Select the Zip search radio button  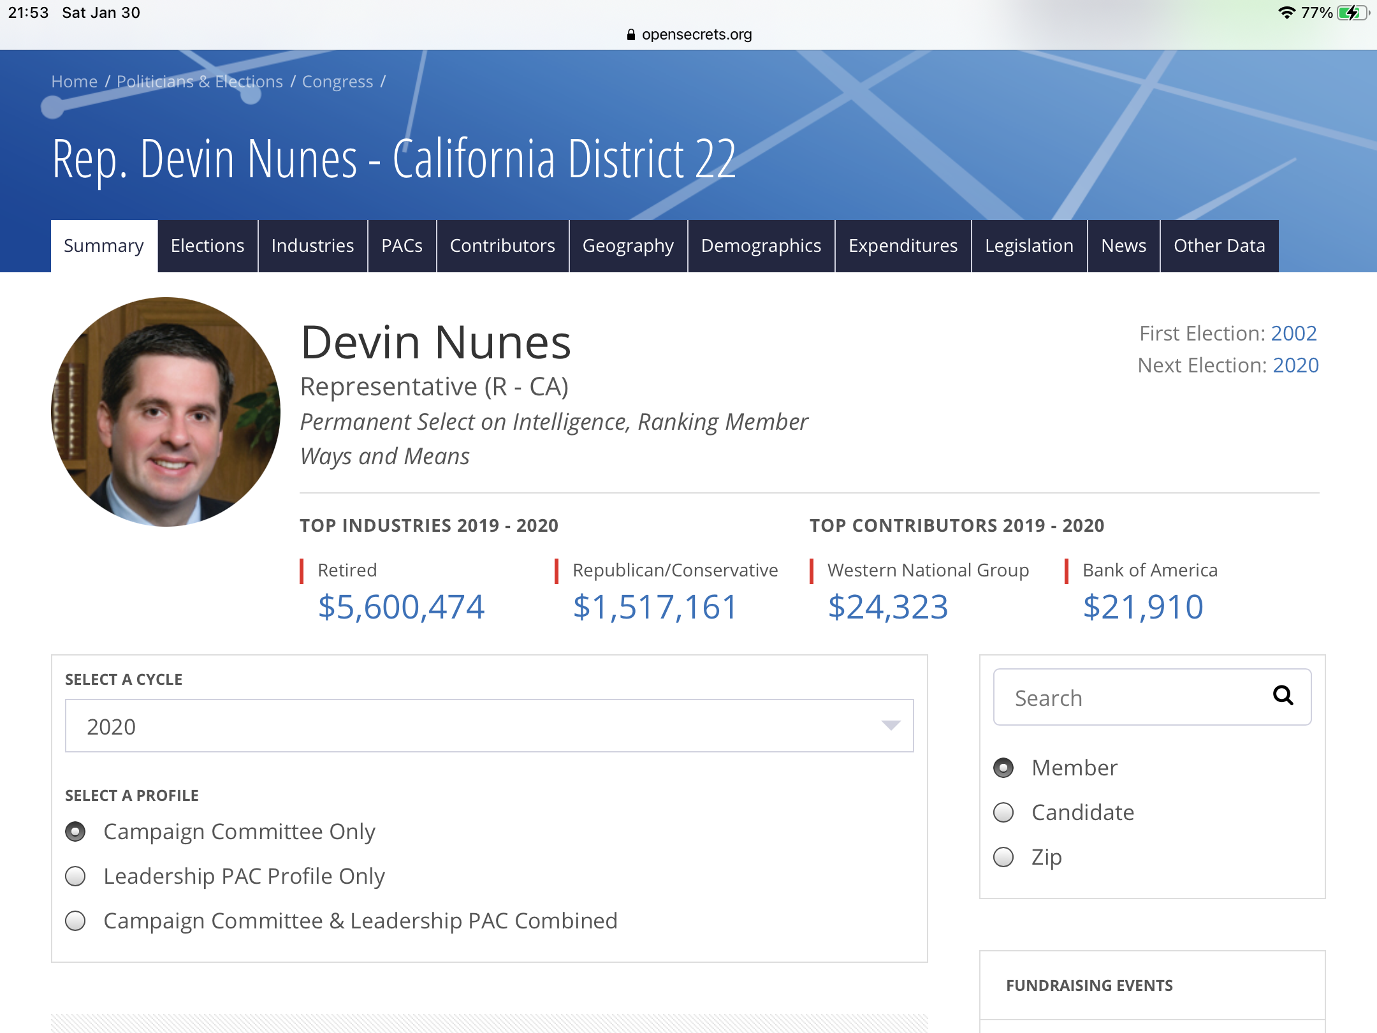1003,857
